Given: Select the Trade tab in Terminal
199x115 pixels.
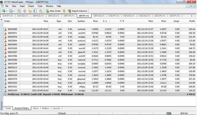Looking at the screenshot, I should 8,108.
